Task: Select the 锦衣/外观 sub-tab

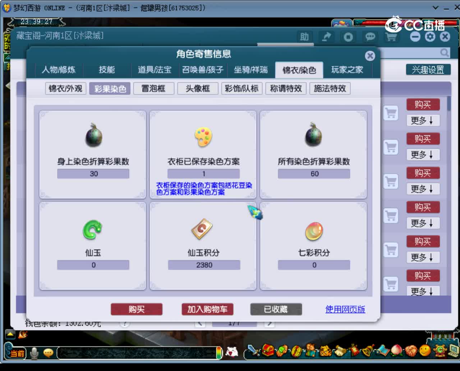Action: pos(65,88)
